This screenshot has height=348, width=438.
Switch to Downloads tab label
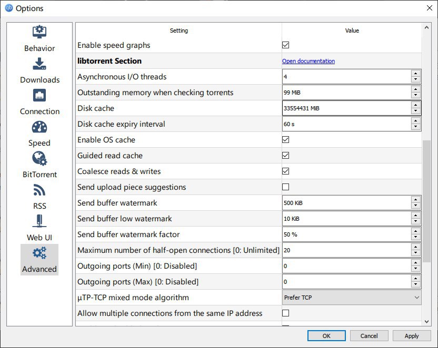[x=39, y=80]
